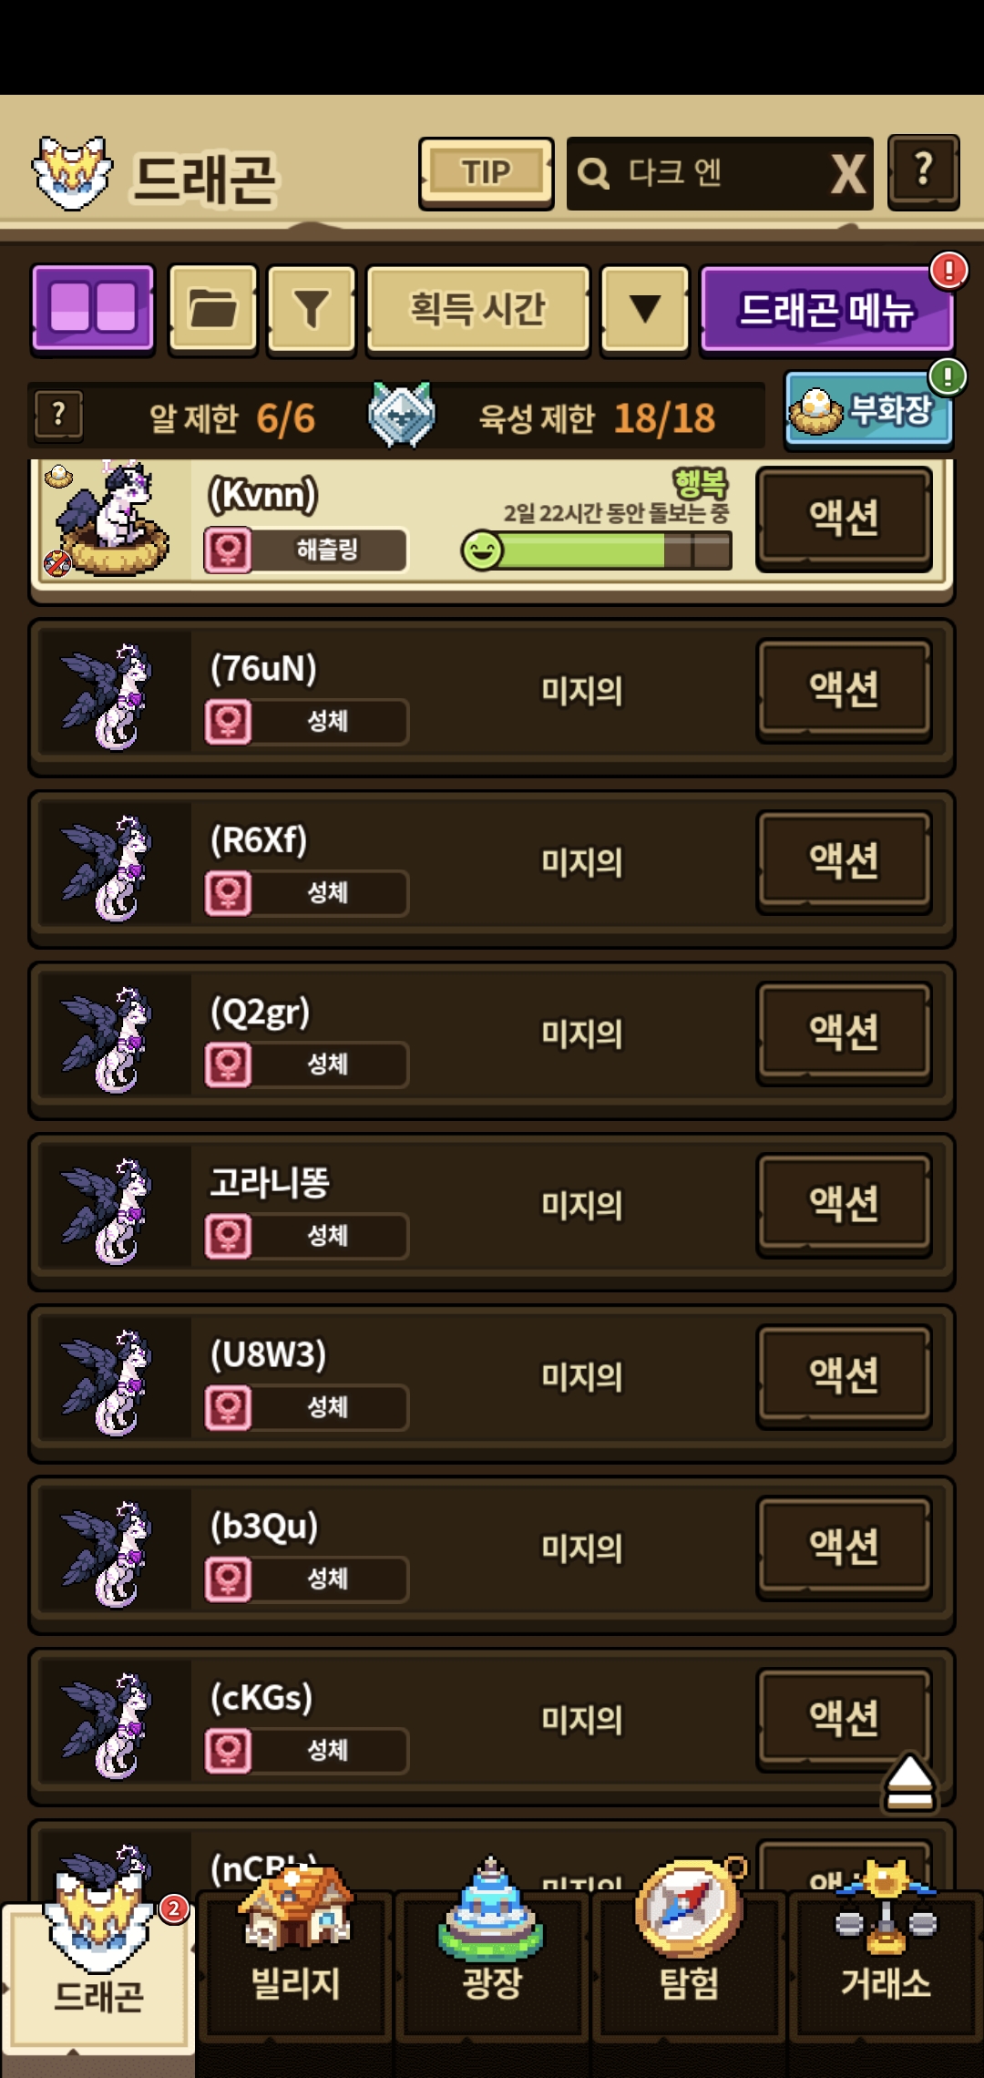Click the limit info question mark icon
The image size is (984, 2078).
58,416
